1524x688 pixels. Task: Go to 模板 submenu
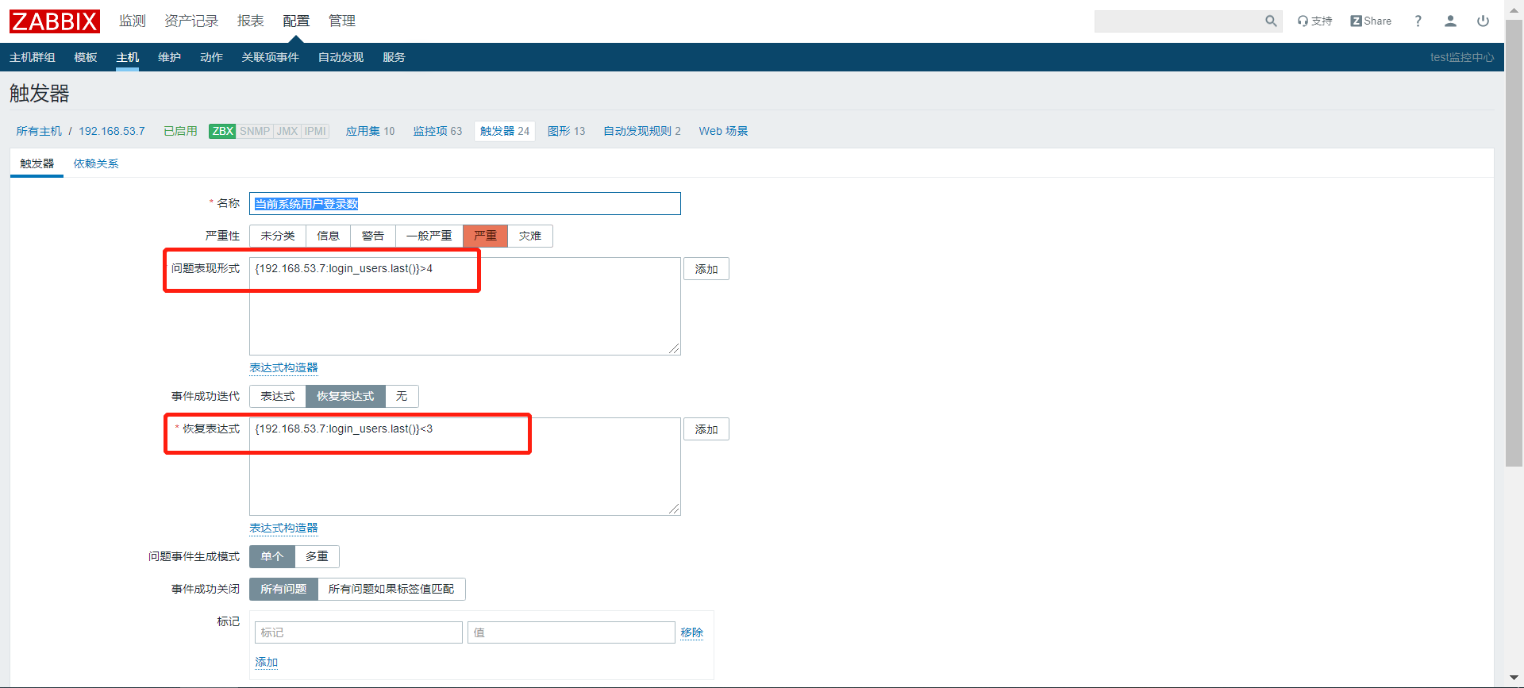coord(86,57)
